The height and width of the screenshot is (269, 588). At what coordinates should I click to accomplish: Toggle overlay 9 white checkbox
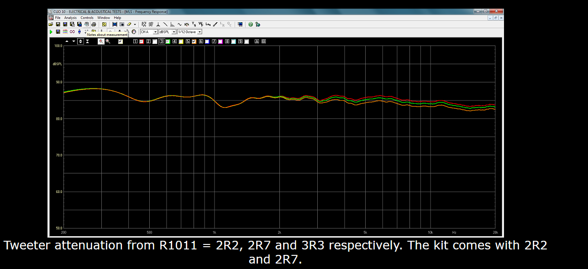click(x=247, y=41)
